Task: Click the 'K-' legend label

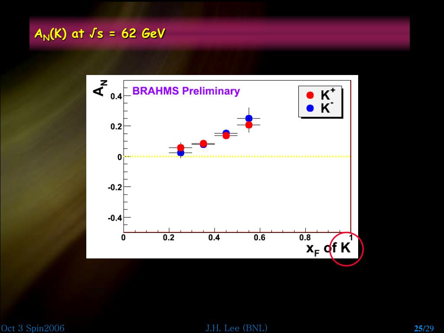Action: coord(327,108)
